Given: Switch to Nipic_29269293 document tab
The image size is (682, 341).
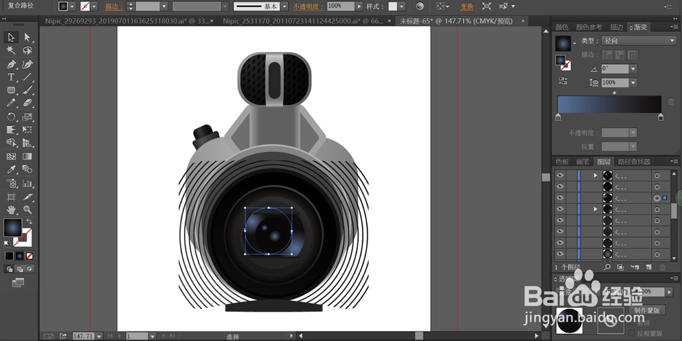Looking at the screenshot, I should pos(126,20).
